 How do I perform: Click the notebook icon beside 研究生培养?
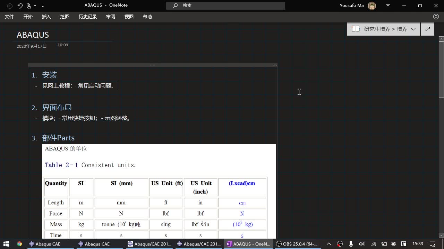(x=356, y=29)
